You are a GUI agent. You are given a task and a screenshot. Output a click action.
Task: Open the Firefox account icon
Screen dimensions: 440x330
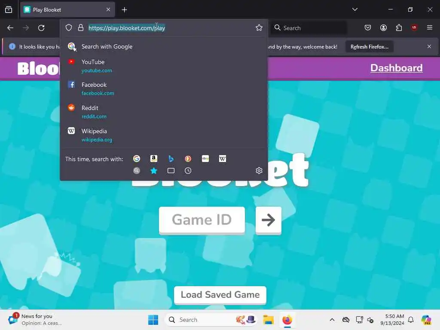click(383, 27)
